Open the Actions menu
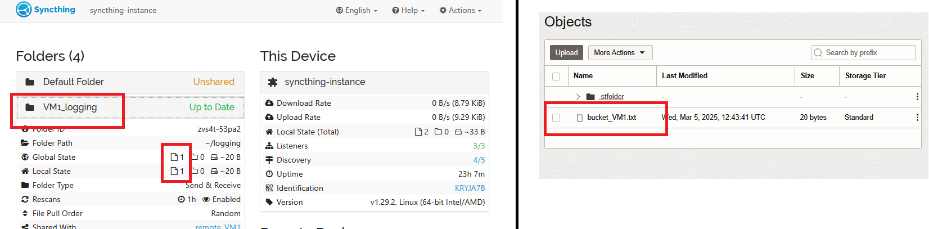The image size is (929, 229). [461, 10]
